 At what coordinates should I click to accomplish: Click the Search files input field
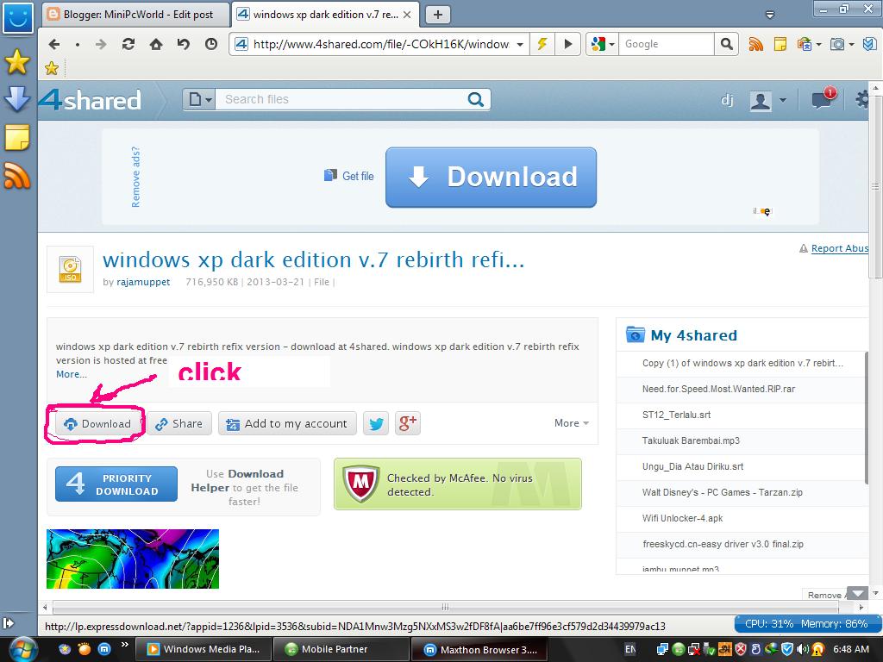[x=341, y=100]
